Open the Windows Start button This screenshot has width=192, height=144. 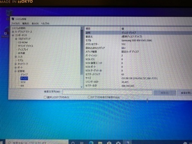pos(1,142)
